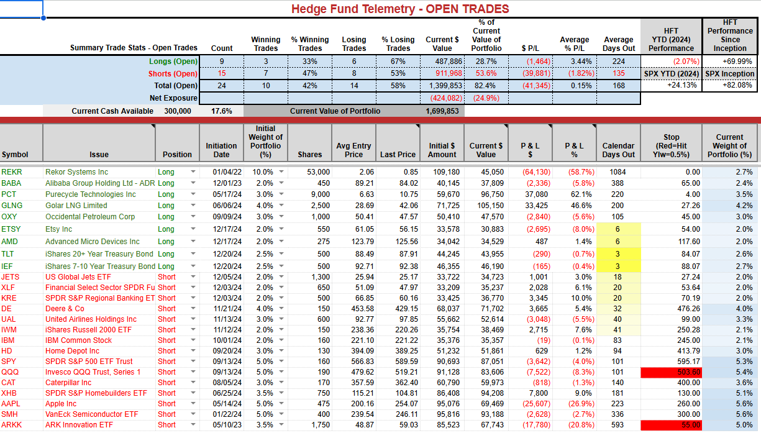Select the "Rekor Systems Inc" issue cell
This screenshot has height=433, width=761.
pos(99,172)
